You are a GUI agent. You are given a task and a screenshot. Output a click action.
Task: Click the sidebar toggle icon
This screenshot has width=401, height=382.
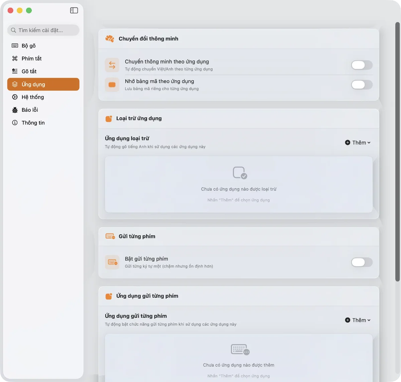point(74,10)
